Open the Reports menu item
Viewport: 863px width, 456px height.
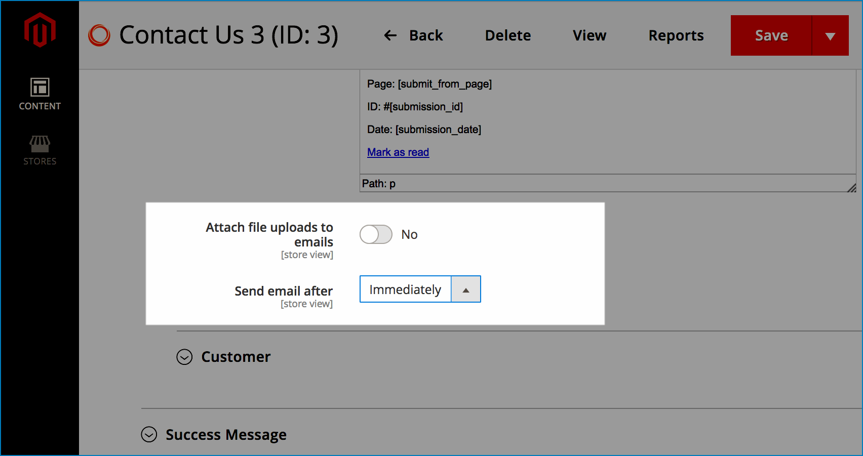(x=676, y=35)
